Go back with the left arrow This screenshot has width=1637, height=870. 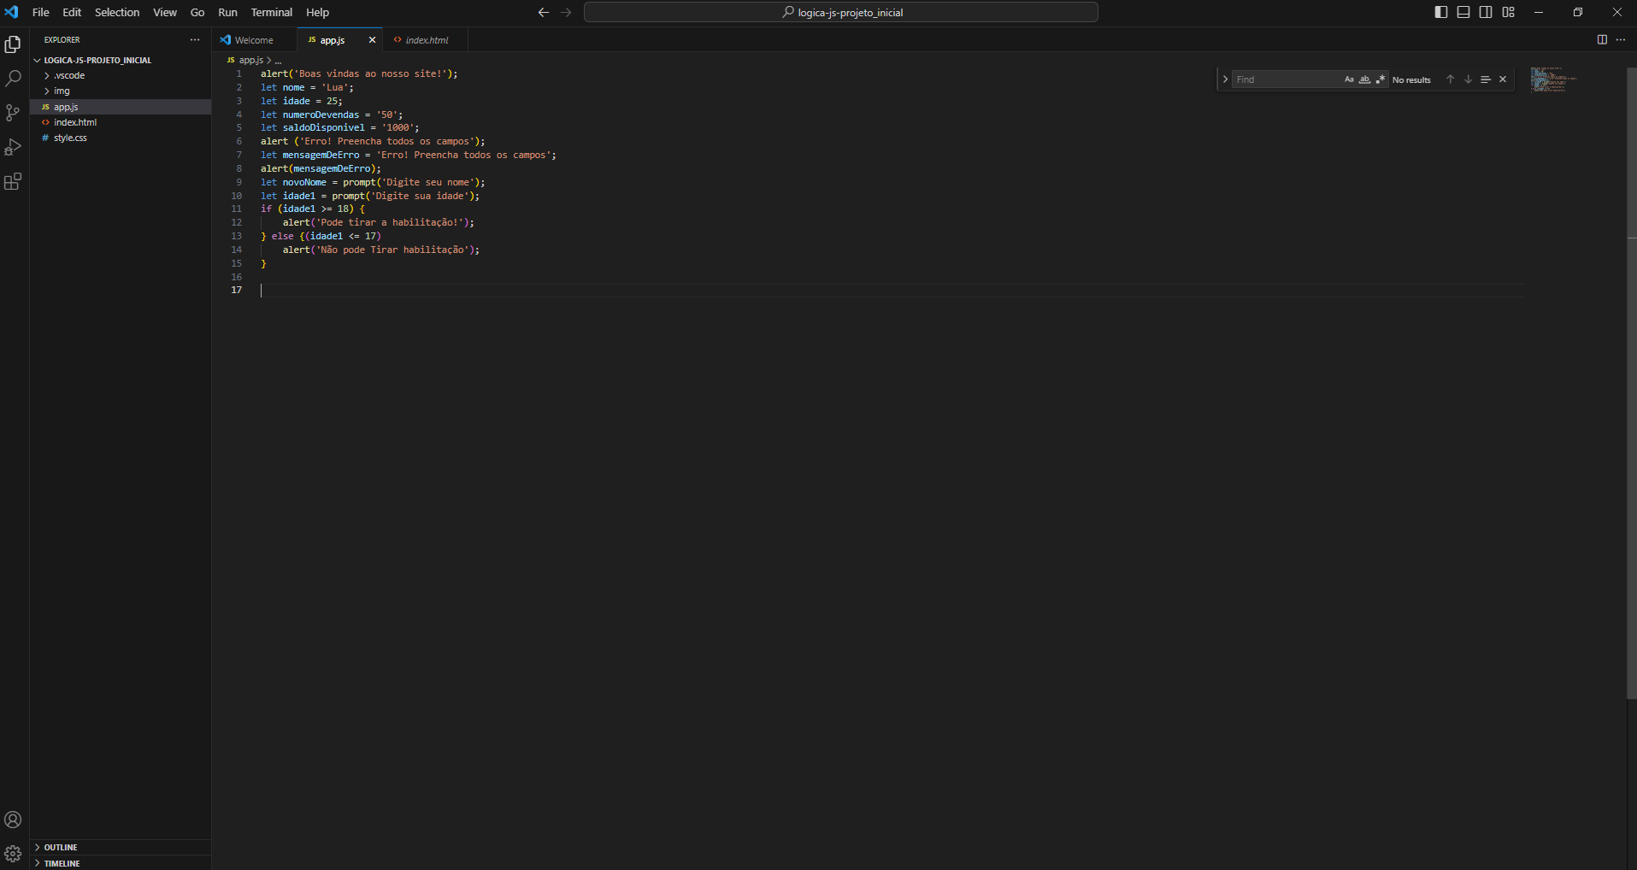[543, 12]
